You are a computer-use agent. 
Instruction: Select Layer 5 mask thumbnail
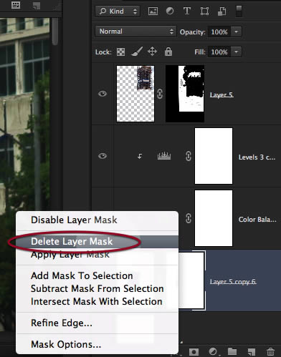click(x=185, y=94)
